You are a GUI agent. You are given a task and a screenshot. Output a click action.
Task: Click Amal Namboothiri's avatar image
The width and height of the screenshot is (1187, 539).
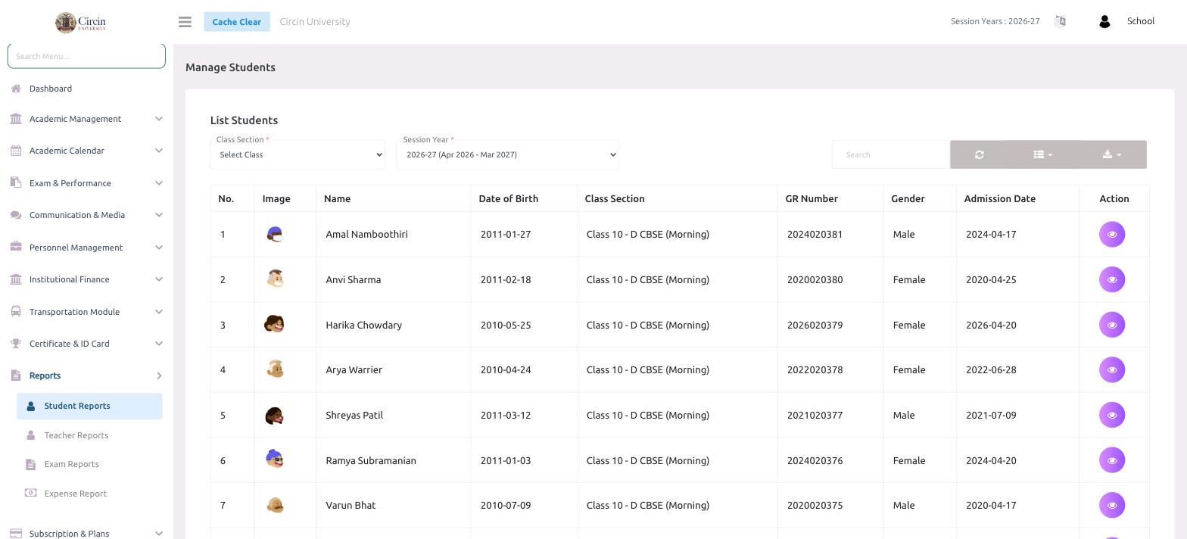pos(275,234)
